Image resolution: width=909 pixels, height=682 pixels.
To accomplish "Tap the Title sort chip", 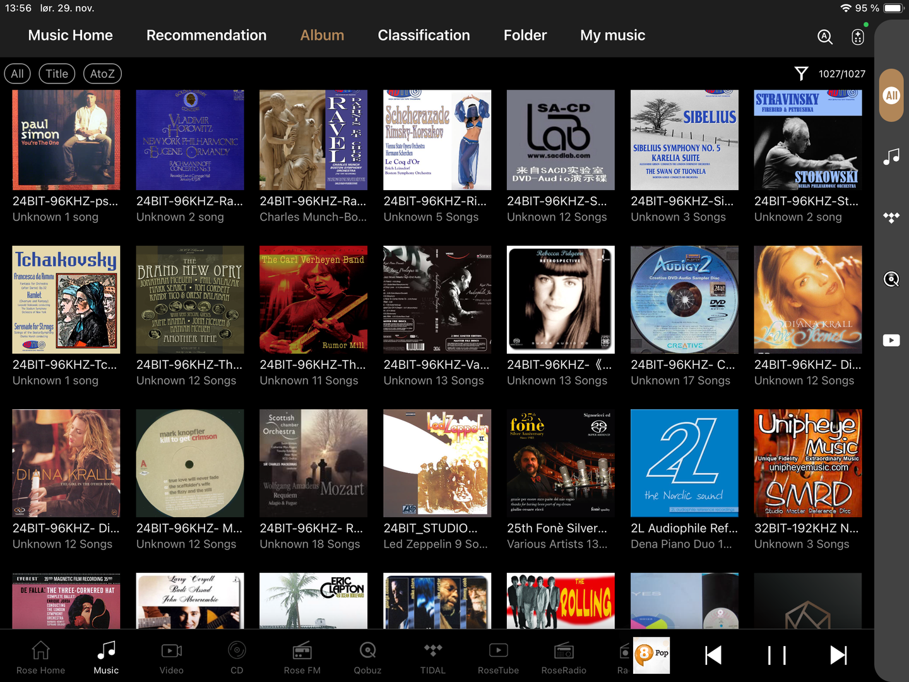I will coord(57,74).
